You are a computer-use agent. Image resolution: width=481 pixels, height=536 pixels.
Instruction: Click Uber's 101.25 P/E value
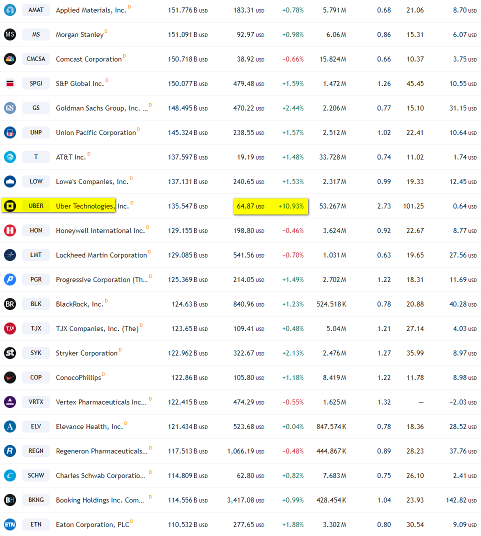413,206
